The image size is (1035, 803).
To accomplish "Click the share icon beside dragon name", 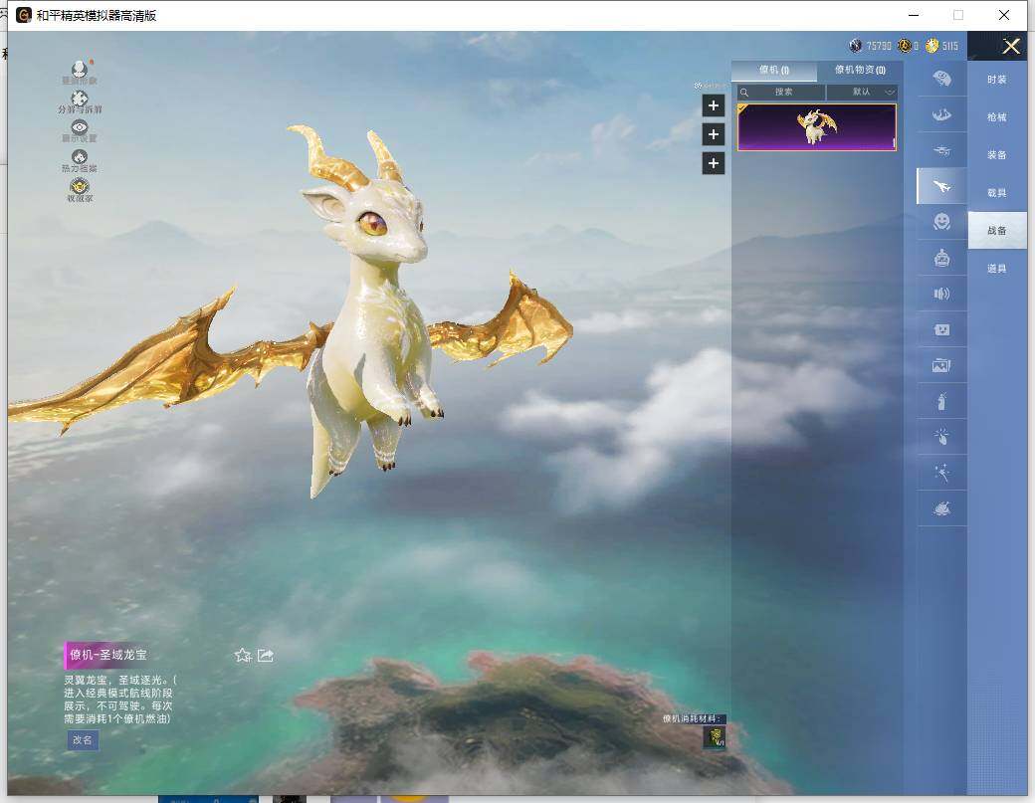I will click(266, 655).
